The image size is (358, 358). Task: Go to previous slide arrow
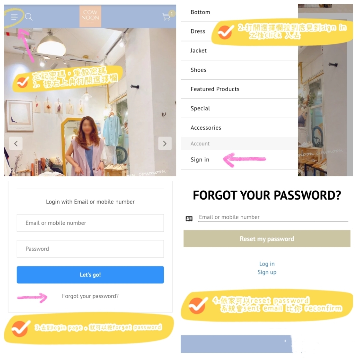(x=16, y=144)
